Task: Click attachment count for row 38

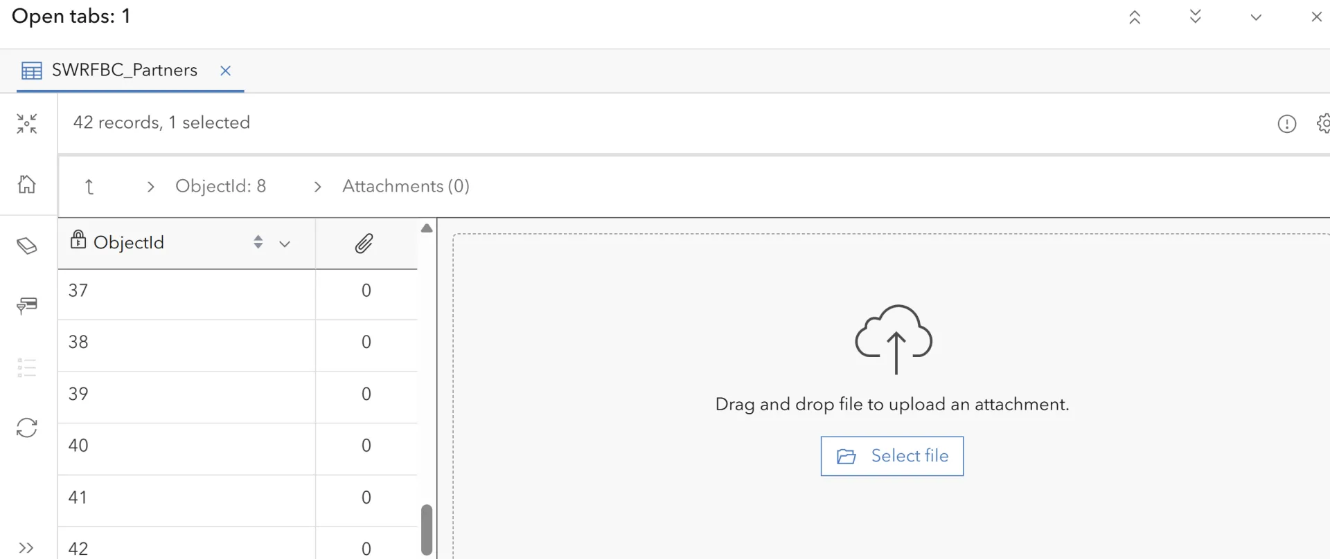Action: point(366,342)
